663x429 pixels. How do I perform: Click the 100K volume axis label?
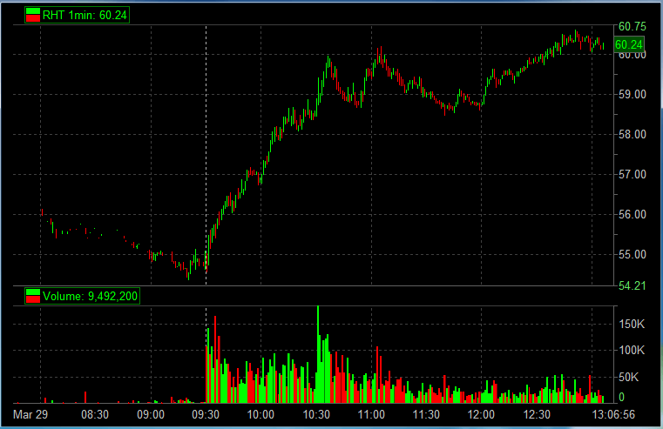tap(632, 350)
